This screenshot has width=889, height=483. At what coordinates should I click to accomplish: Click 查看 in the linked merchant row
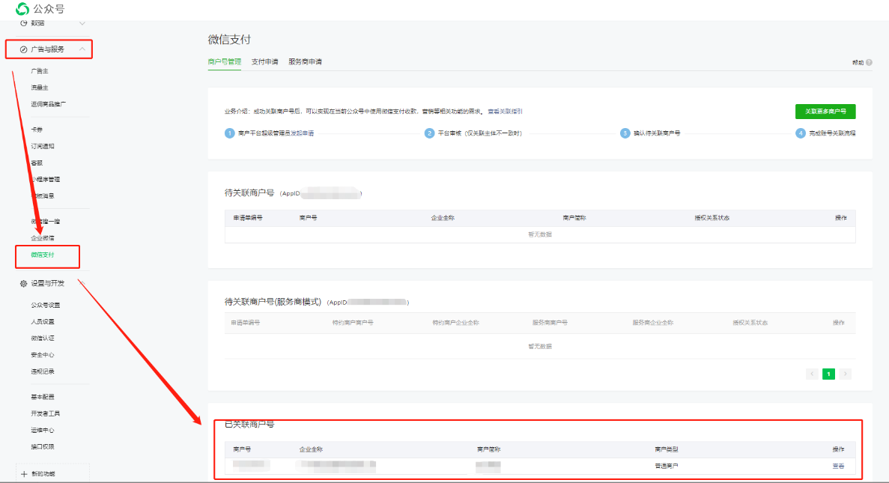838,466
